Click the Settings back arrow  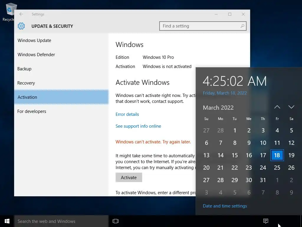point(21,14)
